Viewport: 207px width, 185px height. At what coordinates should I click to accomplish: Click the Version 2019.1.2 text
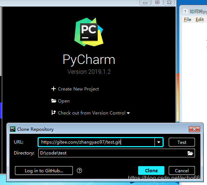point(89,72)
